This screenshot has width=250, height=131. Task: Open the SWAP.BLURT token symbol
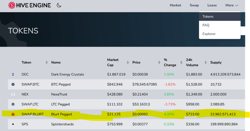(x=32, y=114)
